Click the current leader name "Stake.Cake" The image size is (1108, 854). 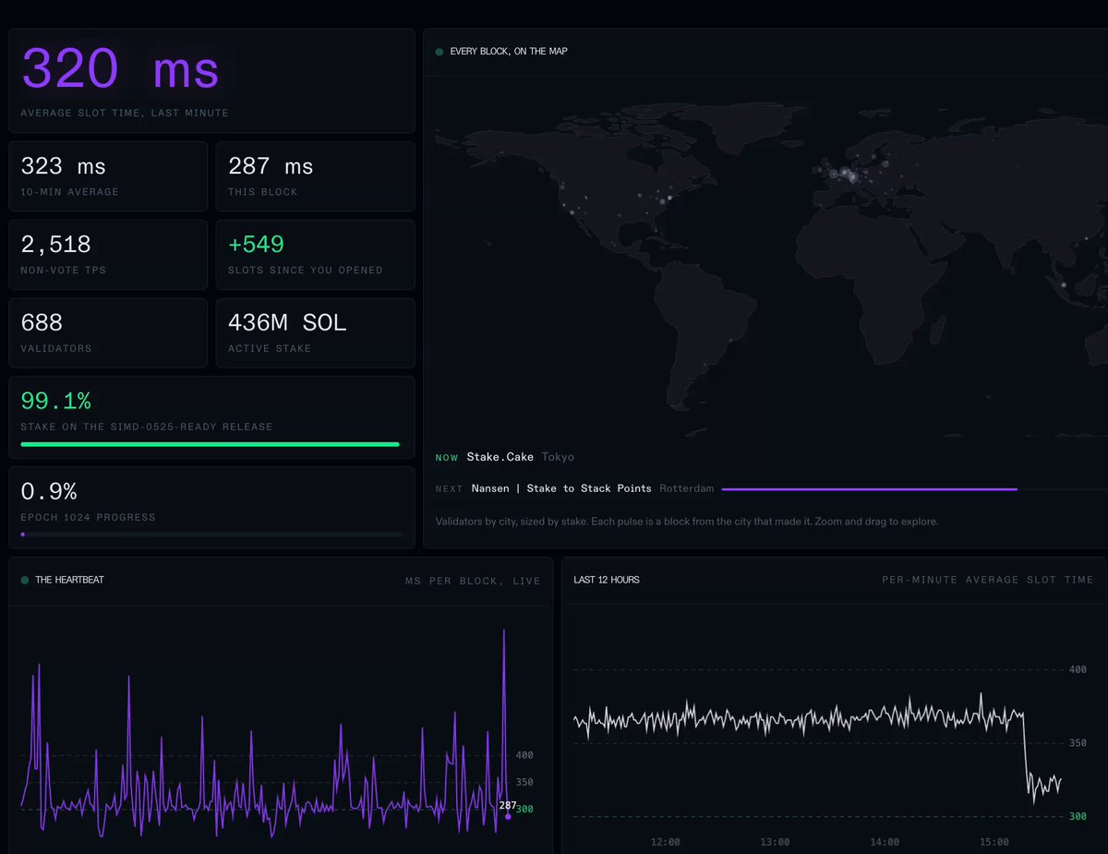click(x=500, y=457)
